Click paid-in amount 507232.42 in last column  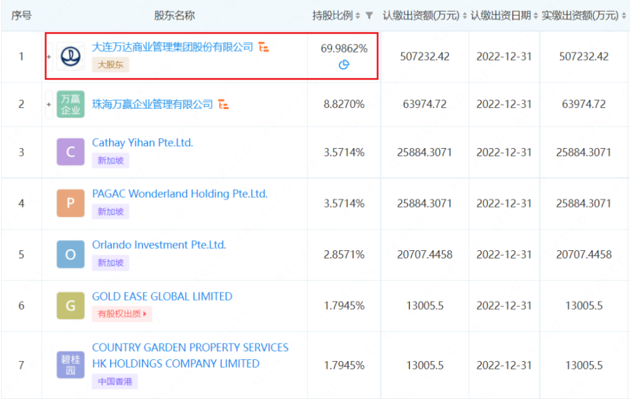(x=584, y=57)
